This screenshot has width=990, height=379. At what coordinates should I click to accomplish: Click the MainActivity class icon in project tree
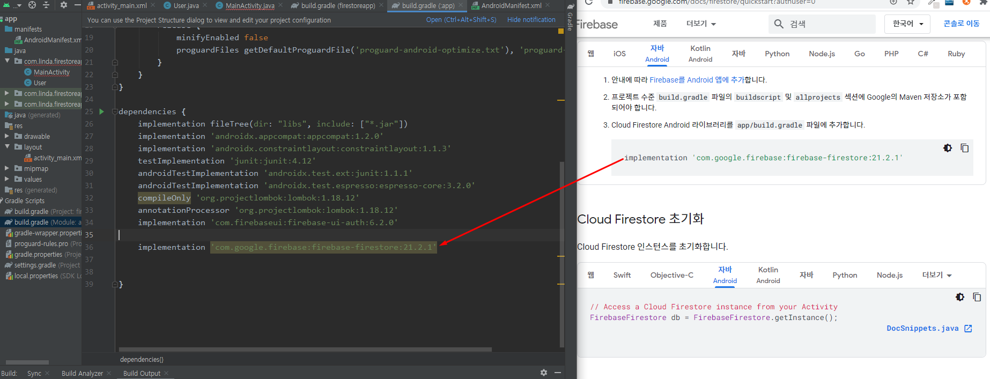click(28, 72)
